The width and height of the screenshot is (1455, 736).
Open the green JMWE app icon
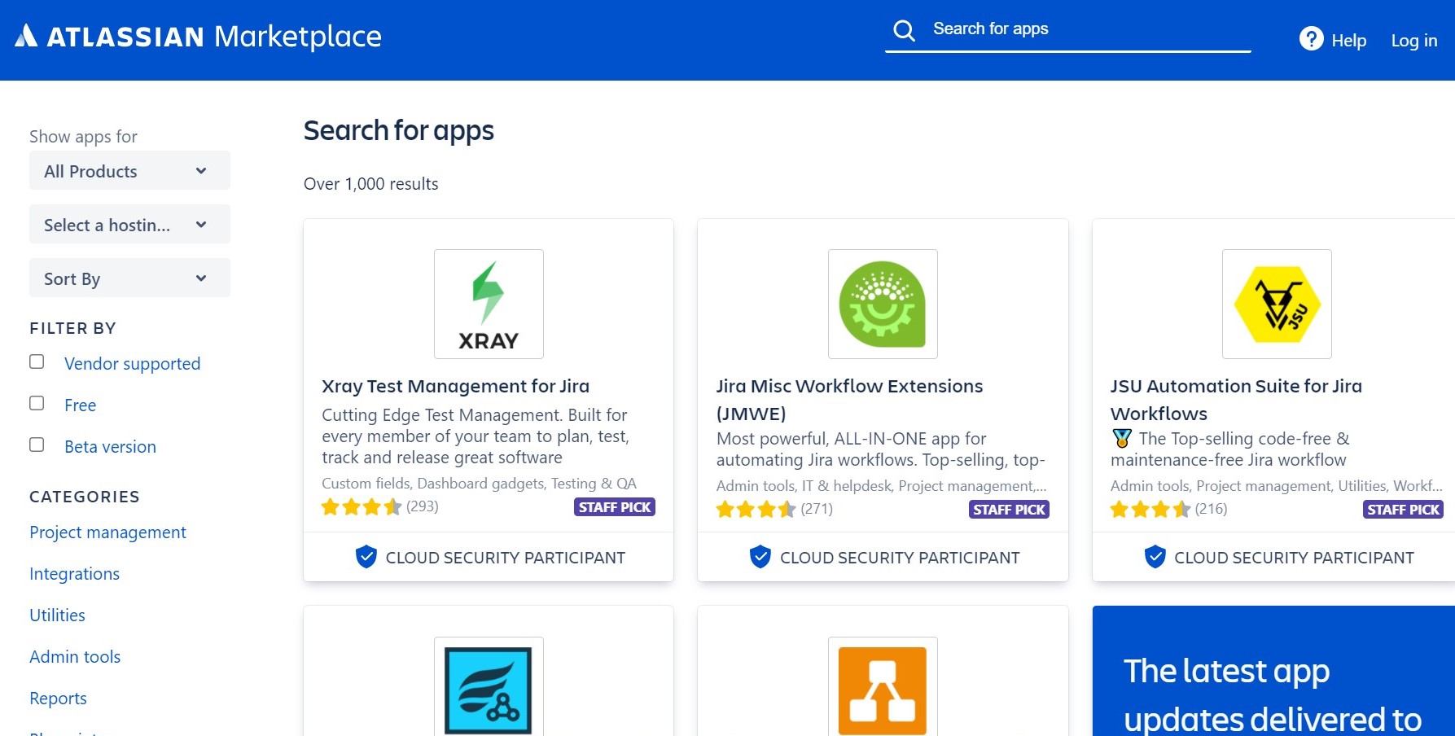tap(883, 304)
